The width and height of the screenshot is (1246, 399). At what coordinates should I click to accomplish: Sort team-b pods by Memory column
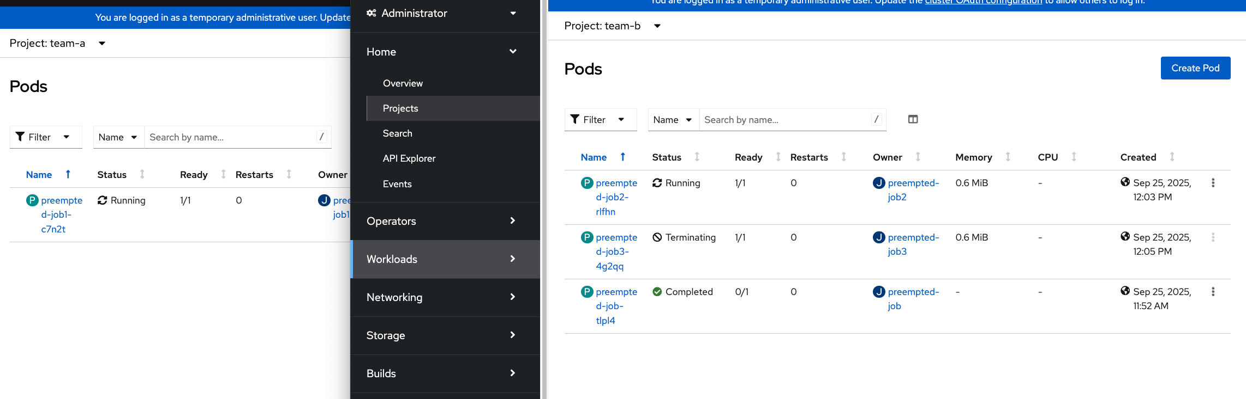tap(974, 157)
